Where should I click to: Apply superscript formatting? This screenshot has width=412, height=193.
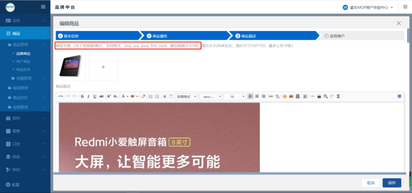[109, 96]
